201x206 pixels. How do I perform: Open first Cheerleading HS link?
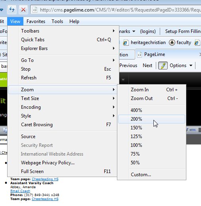pyautogui.click(x=45, y=179)
